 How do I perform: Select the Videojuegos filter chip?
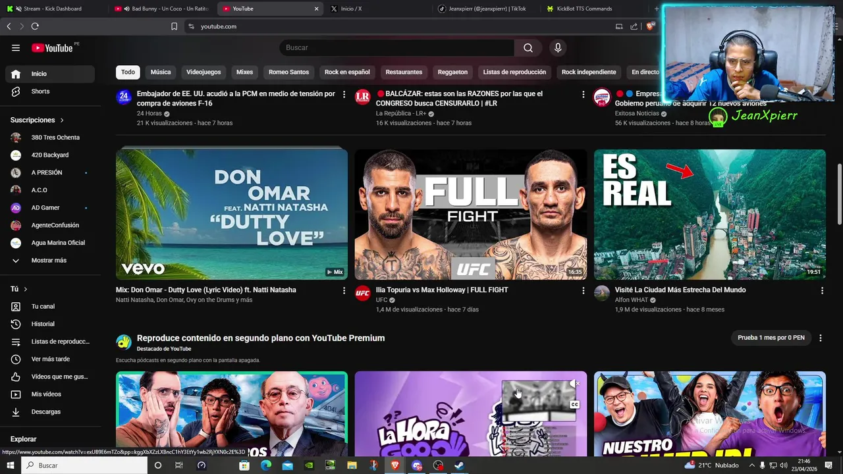point(204,72)
